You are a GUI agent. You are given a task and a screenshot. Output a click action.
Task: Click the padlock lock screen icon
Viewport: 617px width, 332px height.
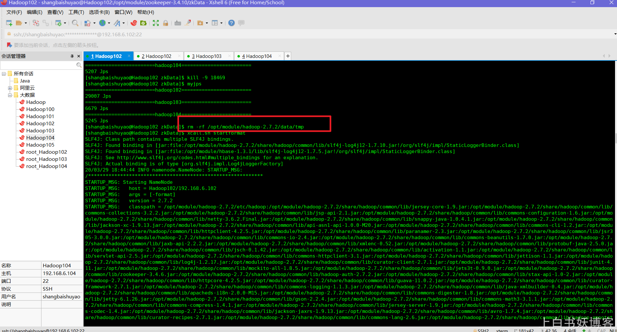166,23
